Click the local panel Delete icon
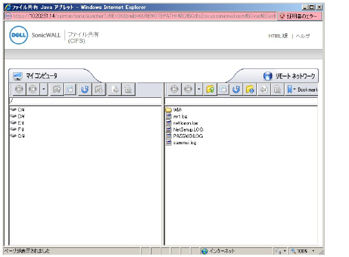The height and width of the screenshot is (257, 349). pos(128,90)
